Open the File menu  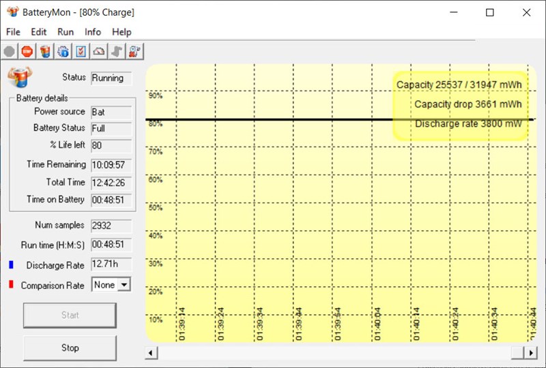tap(13, 32)
